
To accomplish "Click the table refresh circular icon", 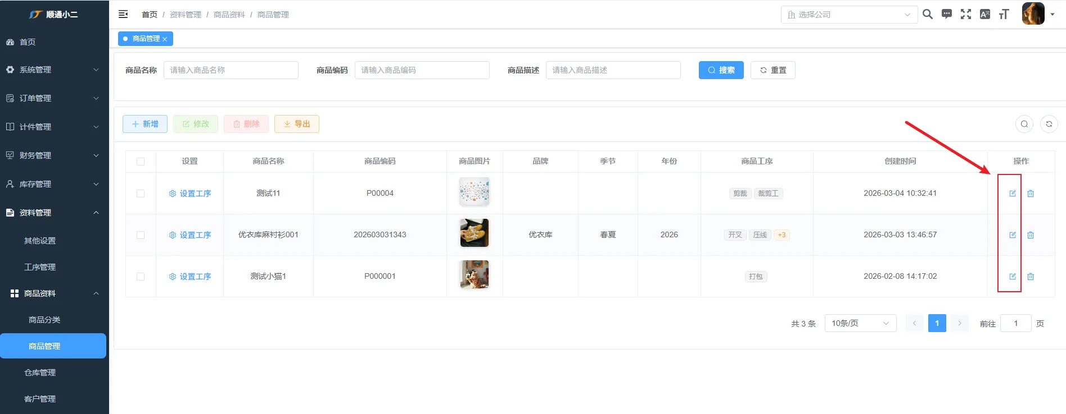I will pos(1049,124).
